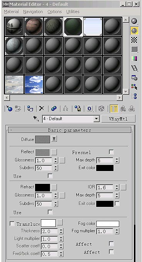Screen dimensions: 142x262
Task: Click Select by Material icon
Action: coord(134,87)
